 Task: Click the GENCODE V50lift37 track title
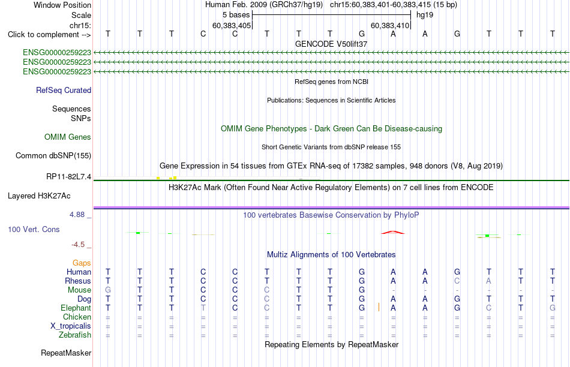pos(331,44)
